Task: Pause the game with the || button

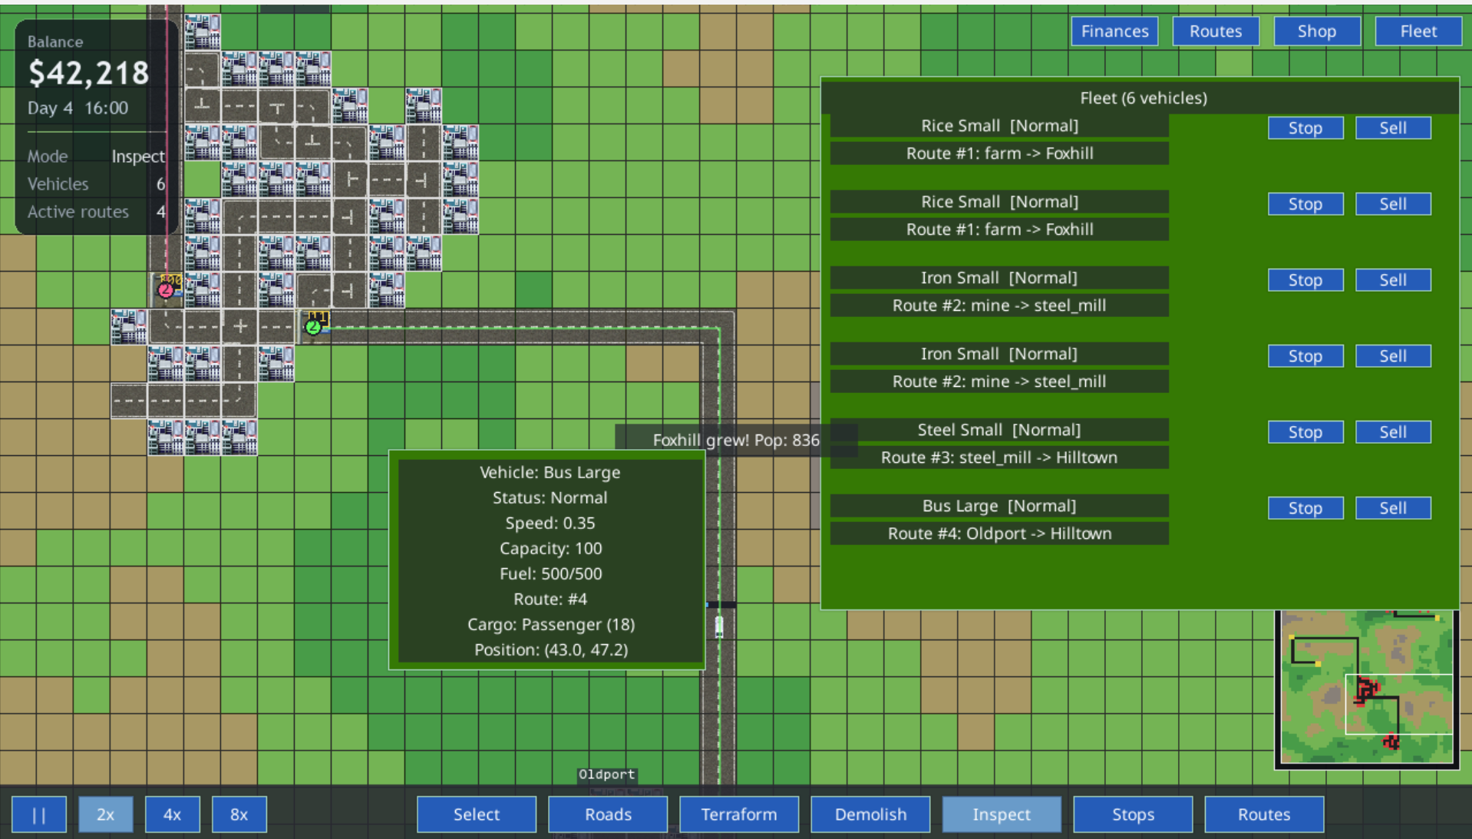Action: coord(39,814)
